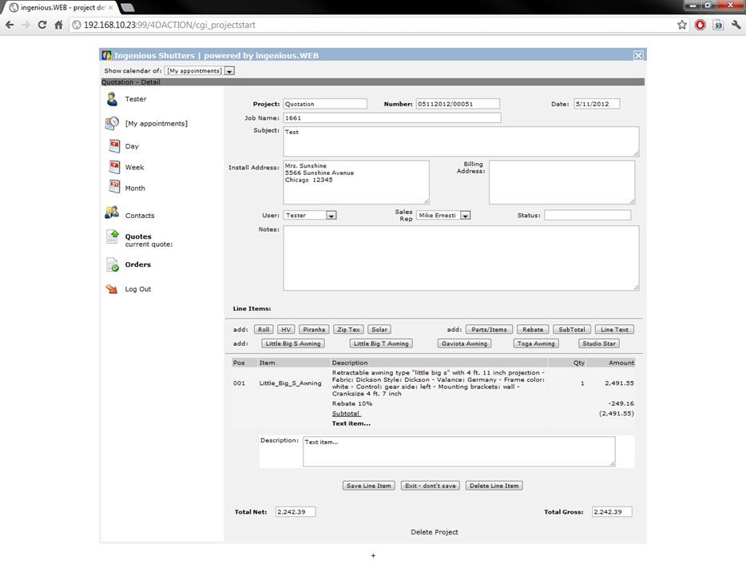Bookmark this page with the star icon

681,25
